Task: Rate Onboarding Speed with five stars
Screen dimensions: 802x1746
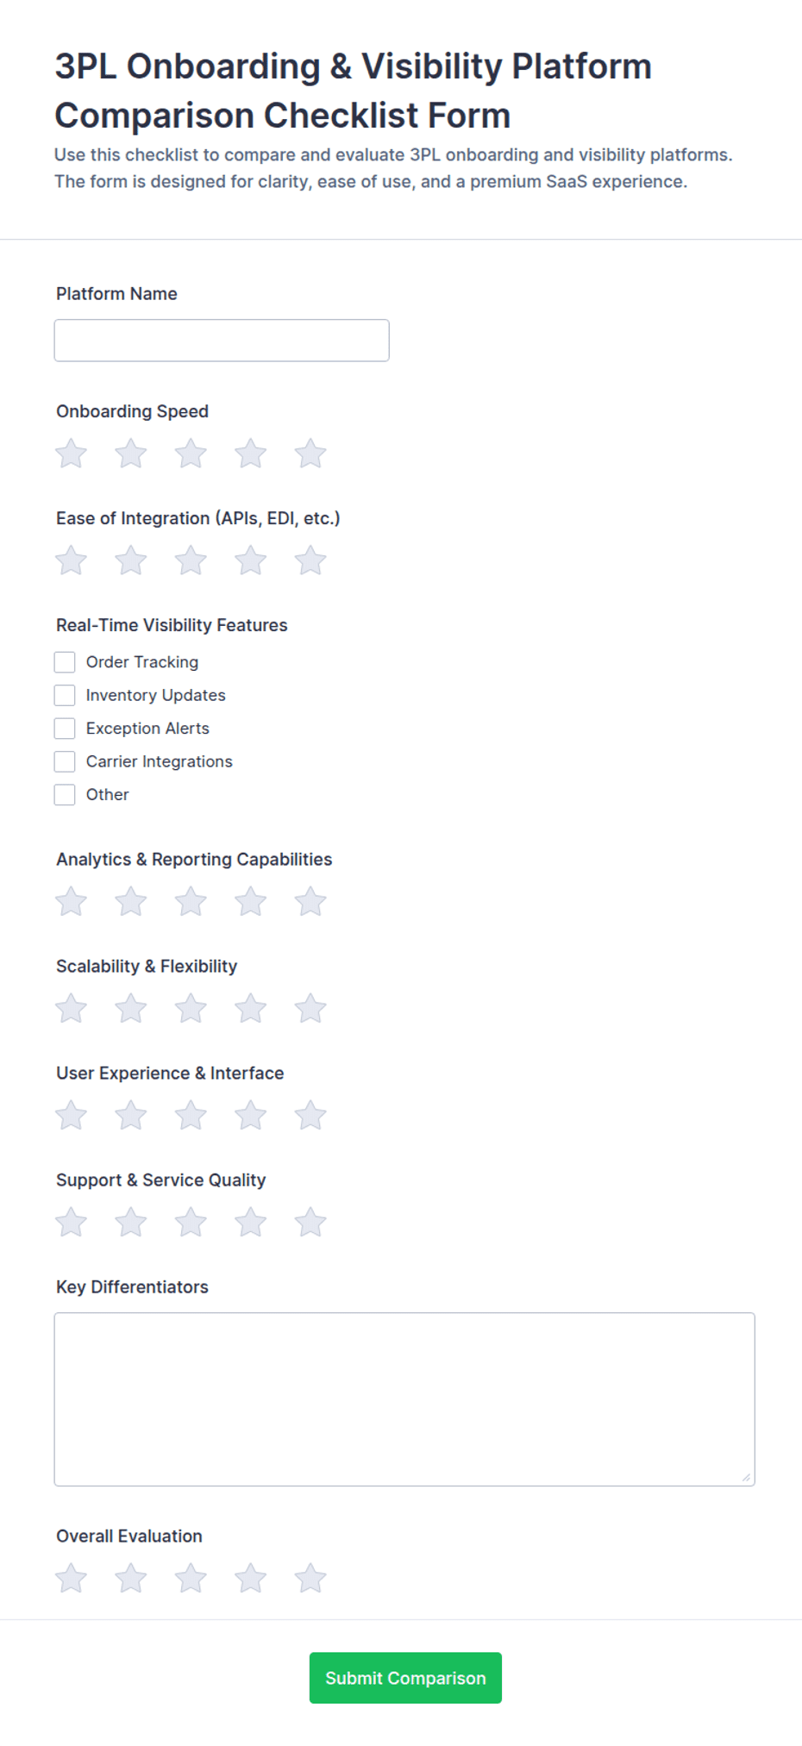Action: point(310,454)
